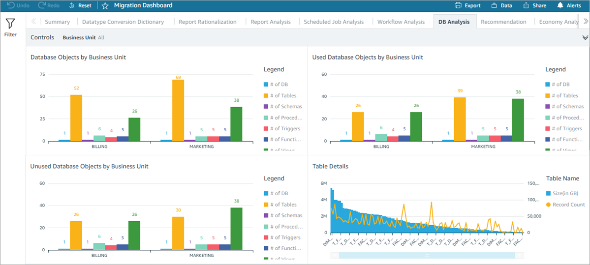Click MARKETING views bar in Used Objects chart
Screen dimensions: 590x265
[x=518, y=120]
